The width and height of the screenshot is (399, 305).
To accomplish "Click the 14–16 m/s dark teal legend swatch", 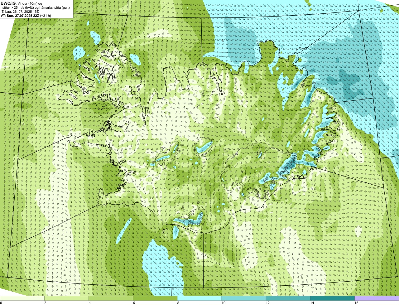I will coord(333,298).
